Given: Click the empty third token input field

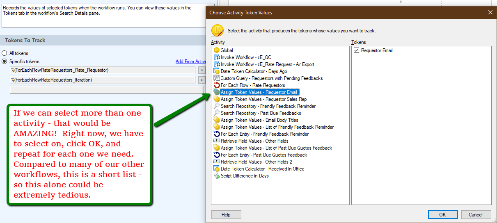Looking at the screenshot, I should click(106, 90).
